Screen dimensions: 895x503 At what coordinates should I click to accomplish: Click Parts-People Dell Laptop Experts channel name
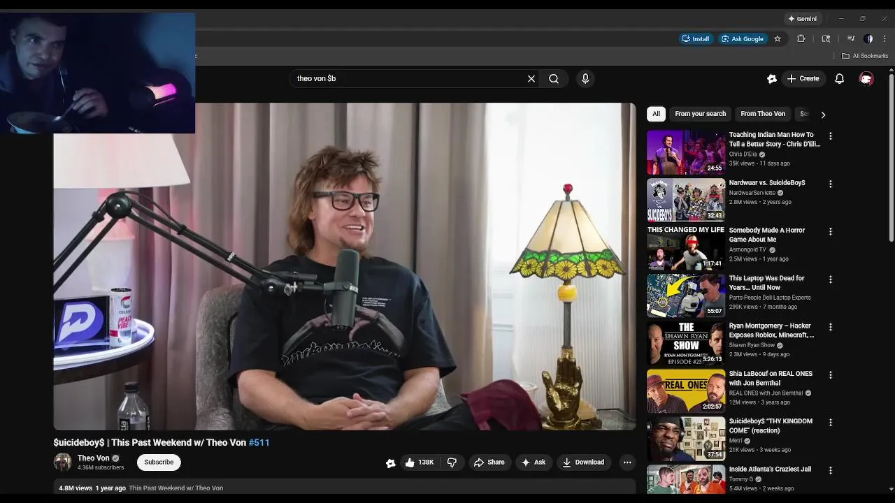coord(770,298)
